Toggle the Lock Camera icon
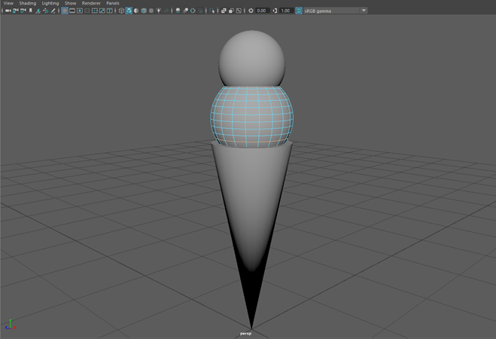Screen dimensions: 496x339 pyautogui.click(x=15, y=11)
